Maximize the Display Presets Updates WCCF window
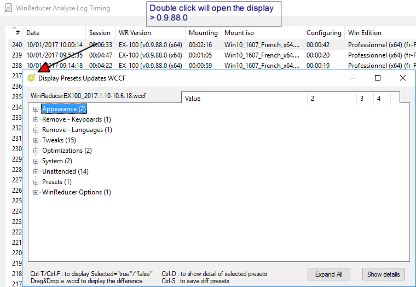416x287 pixels. click(x=378, y=78)
